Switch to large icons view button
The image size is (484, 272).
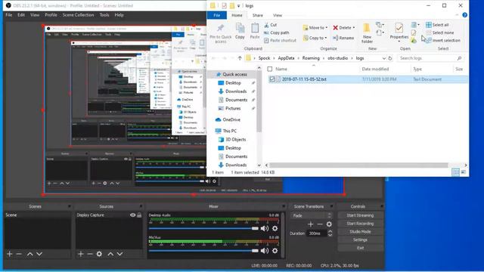click(464, 172)
